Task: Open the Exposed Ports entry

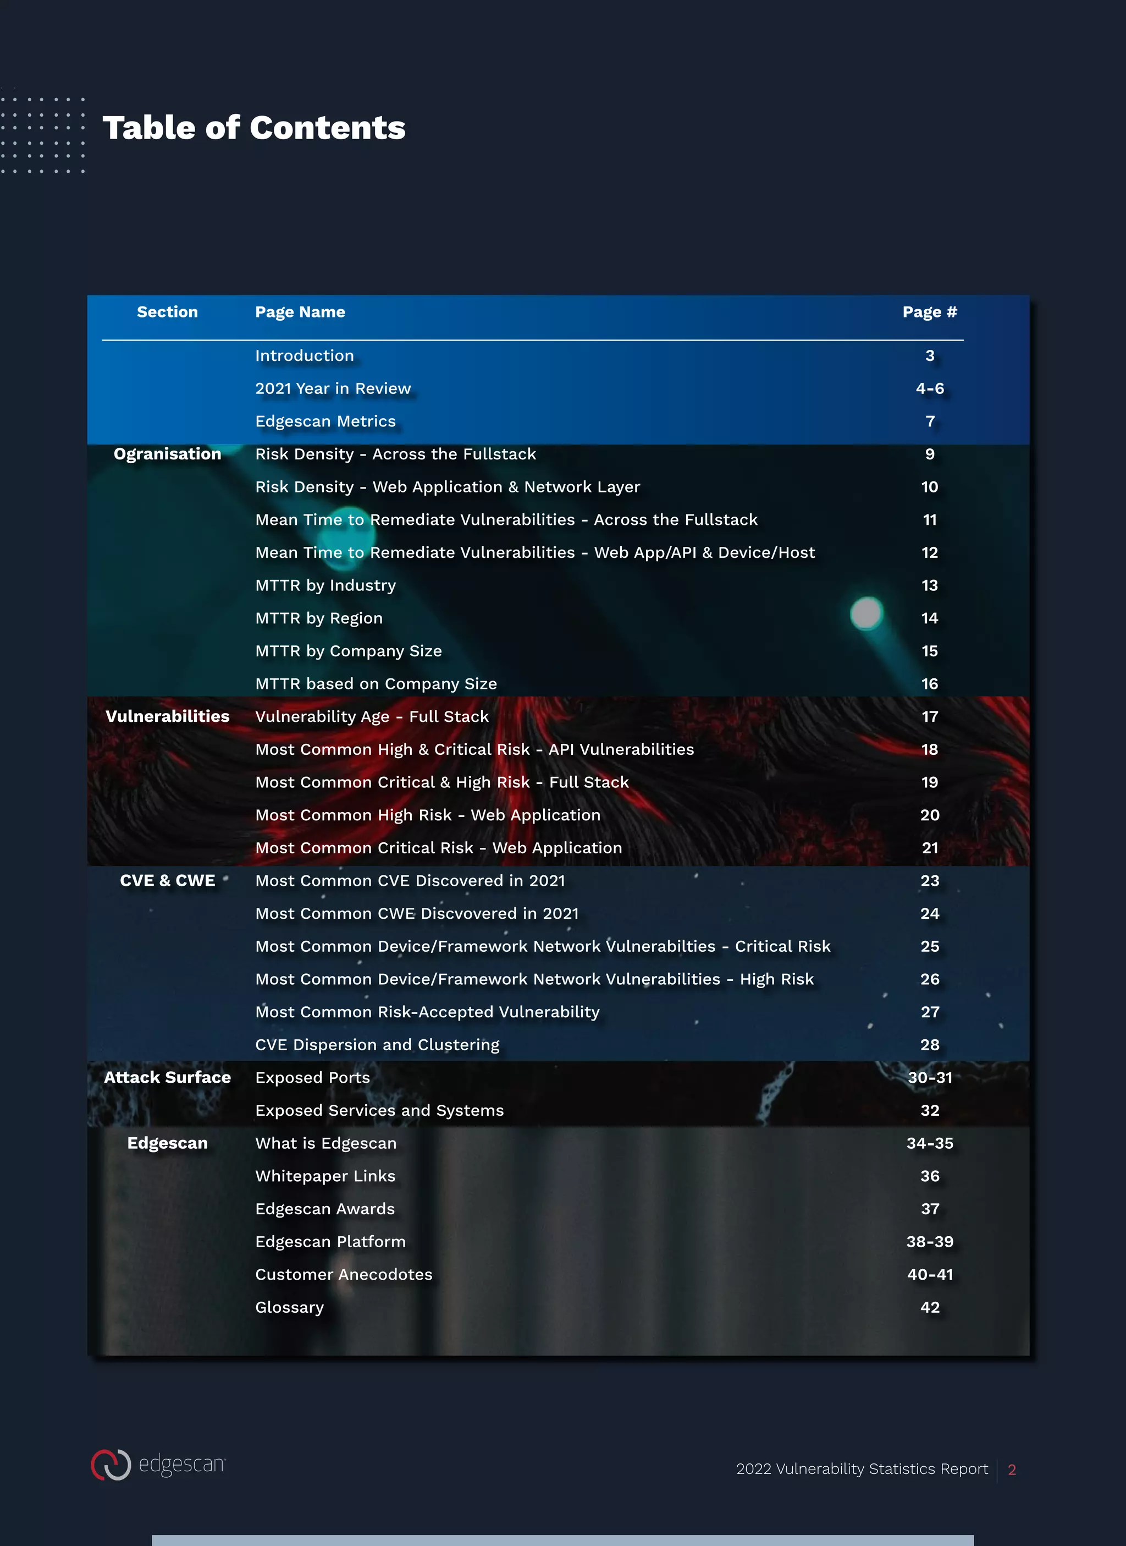Action: point(312,1077)
